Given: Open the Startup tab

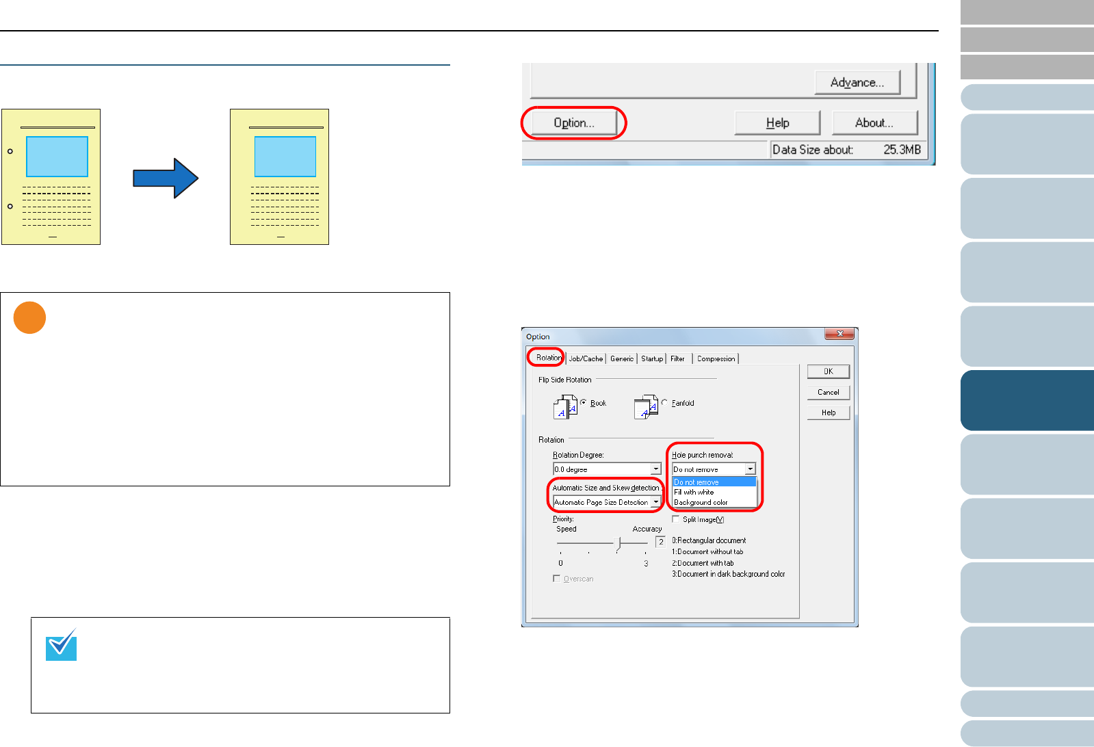Looking at the screenshot, I should pos(652,358).
